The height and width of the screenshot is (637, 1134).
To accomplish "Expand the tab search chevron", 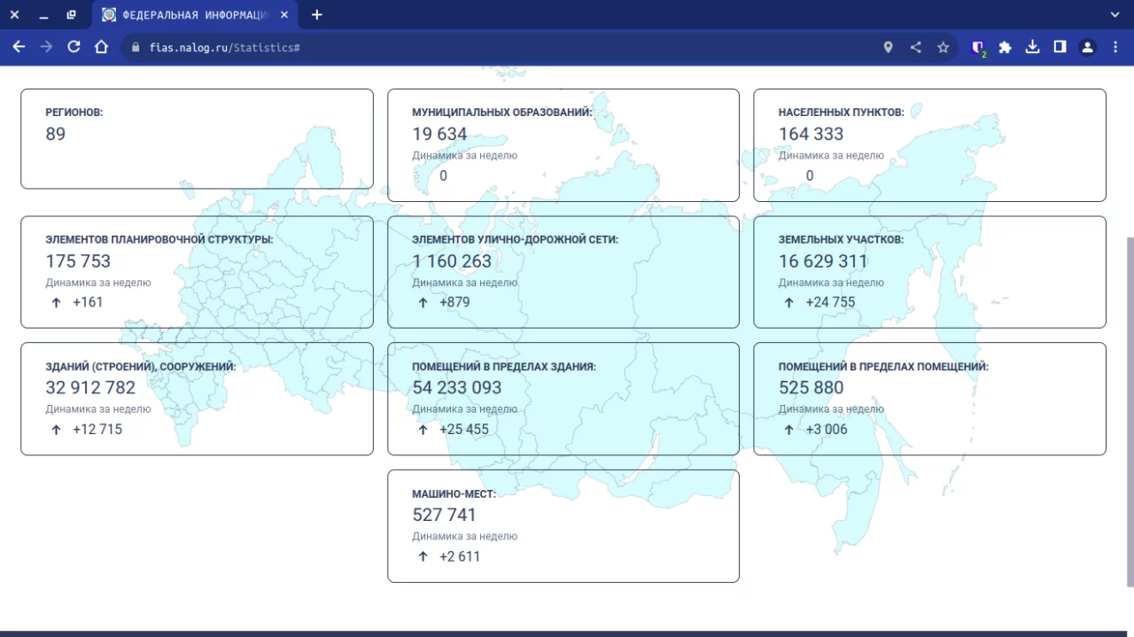I will (x=1115, y=14).
